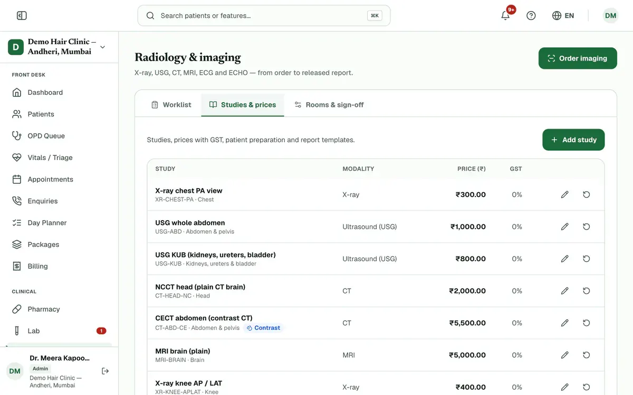Click the ₹5,500.00 price cell
This screenshot has height=395, width=633.
point(467,323)
